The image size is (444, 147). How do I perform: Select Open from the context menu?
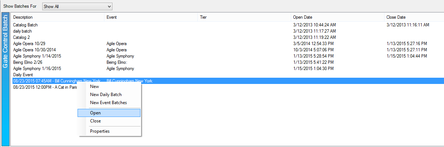click(x=95, y=113)
